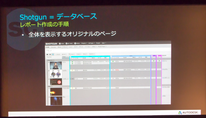Click Artist link in the copyright thumbnail row

85,79
